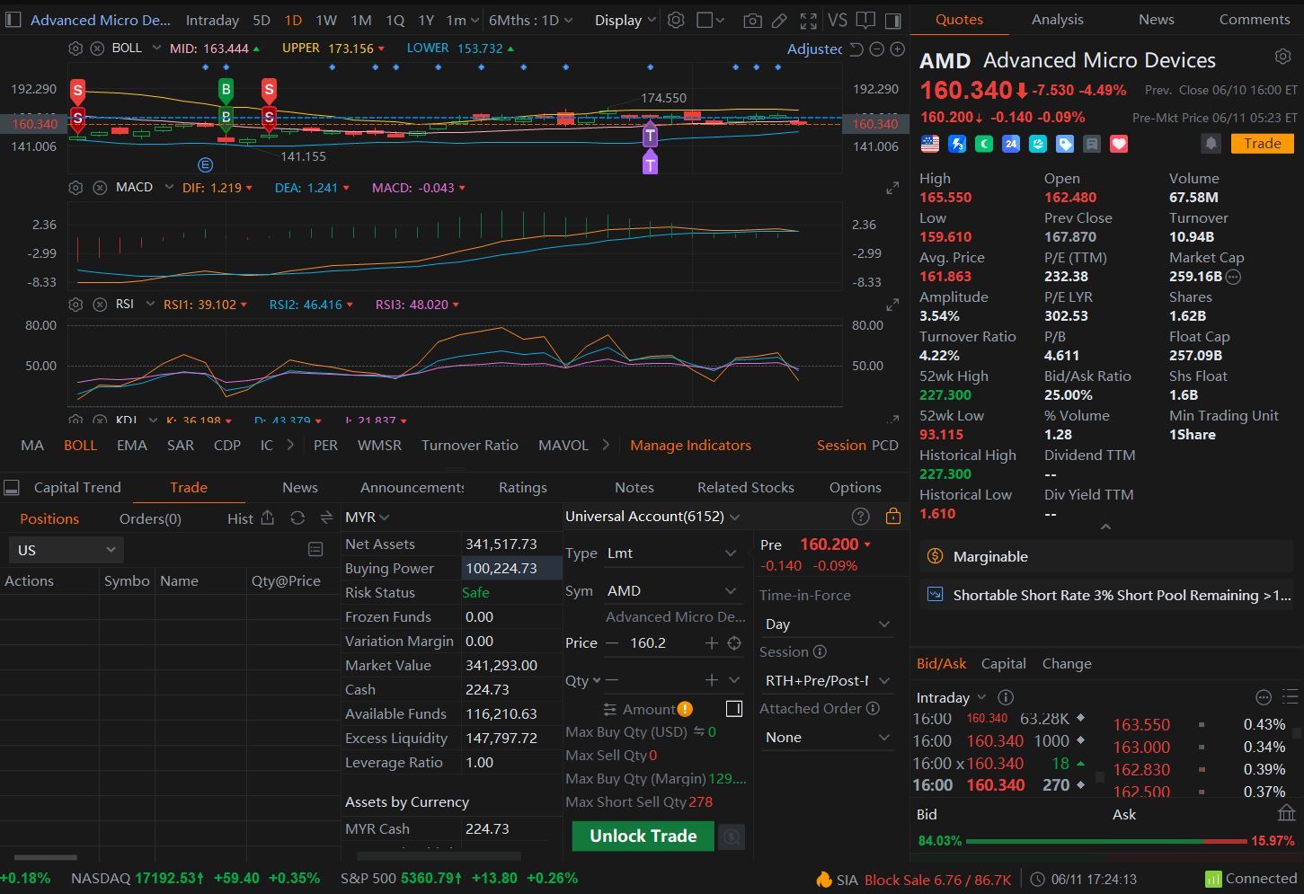1304x894 pixels.
Task: Open the Display dropdown
Action: click(x=625, y=20)
